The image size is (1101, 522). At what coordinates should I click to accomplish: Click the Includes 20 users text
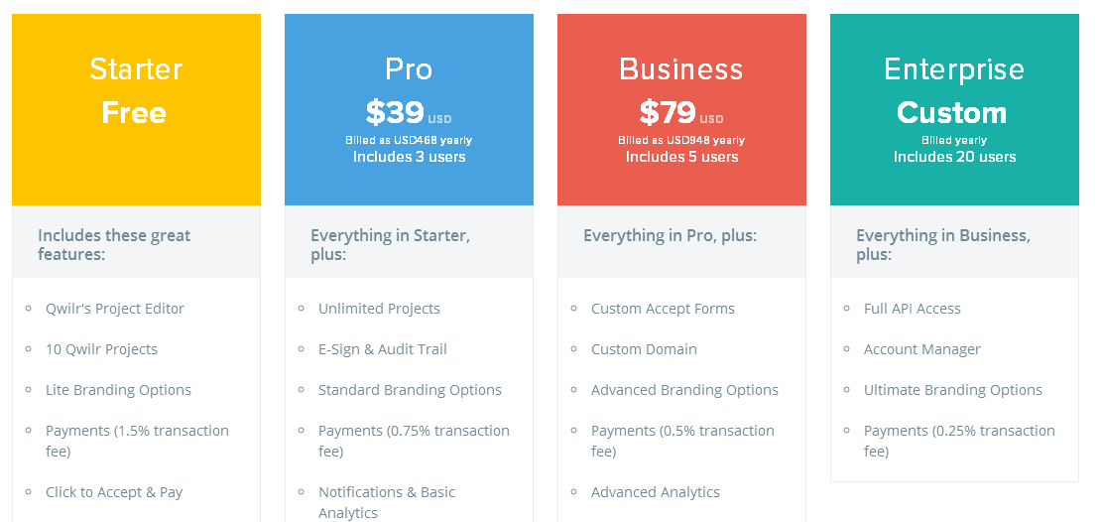[x=954, y=157]
